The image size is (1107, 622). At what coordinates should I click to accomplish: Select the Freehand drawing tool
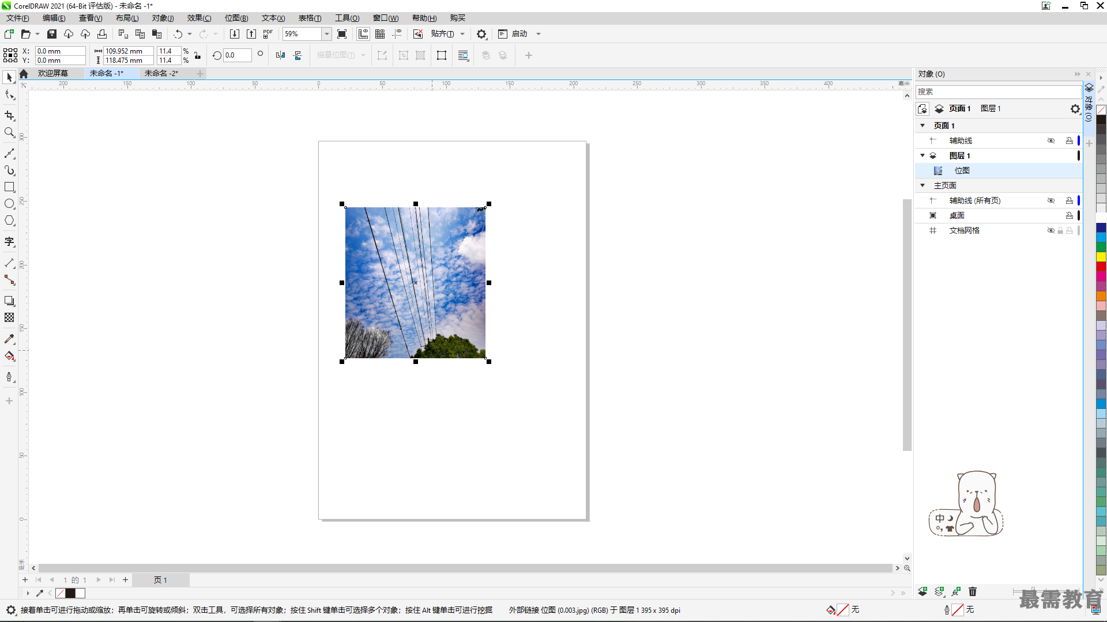coord(9,154)
